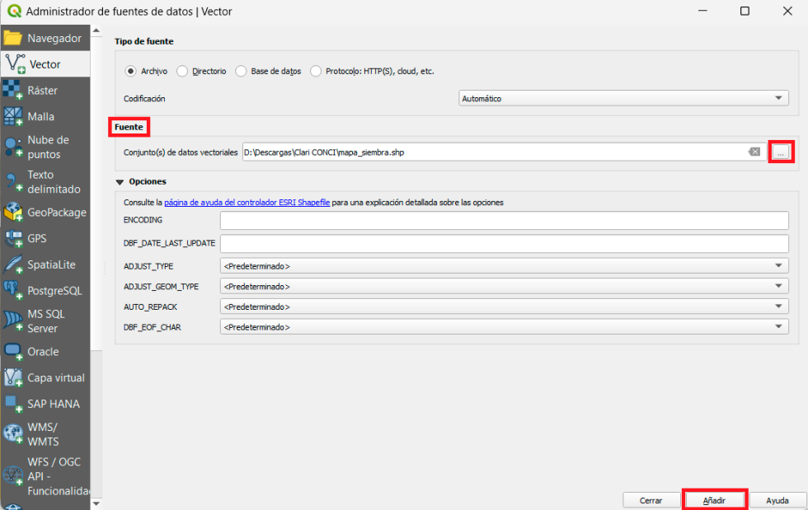
Task: Choose the SpatiaLite feather icon
Action: click(13, 264)
